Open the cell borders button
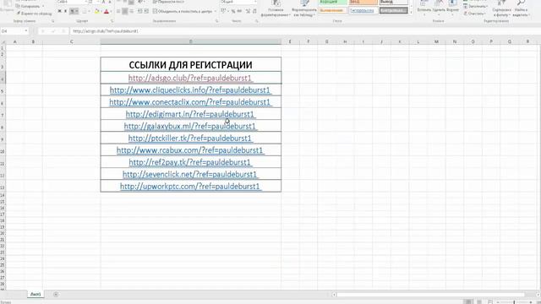Viewport: 541px width, 304px height. coord(85,11)
